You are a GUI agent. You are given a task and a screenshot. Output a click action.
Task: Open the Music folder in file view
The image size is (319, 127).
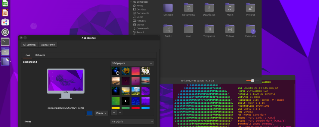coord(230,8)
